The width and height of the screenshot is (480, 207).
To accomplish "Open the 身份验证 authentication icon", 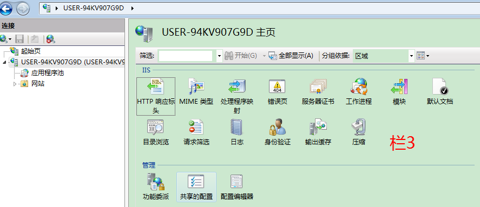I will 278,127.
